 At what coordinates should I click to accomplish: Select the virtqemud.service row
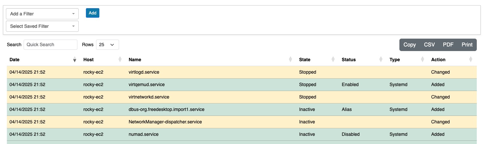click(x=147, y=84)
